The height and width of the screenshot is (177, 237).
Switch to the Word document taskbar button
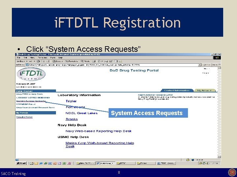click(166, 163)
